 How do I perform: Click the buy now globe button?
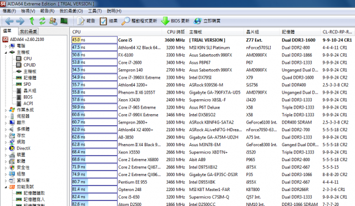point(207,21)
